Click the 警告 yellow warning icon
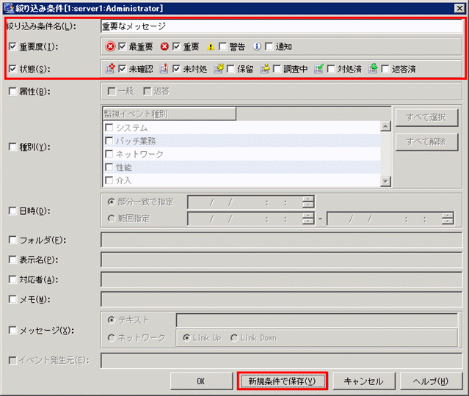 [x=211, y=47]
